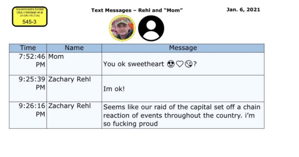Viewport: 299px width, 157px height.
Task: Select the Name column header
Action: [x=74, y=48]
